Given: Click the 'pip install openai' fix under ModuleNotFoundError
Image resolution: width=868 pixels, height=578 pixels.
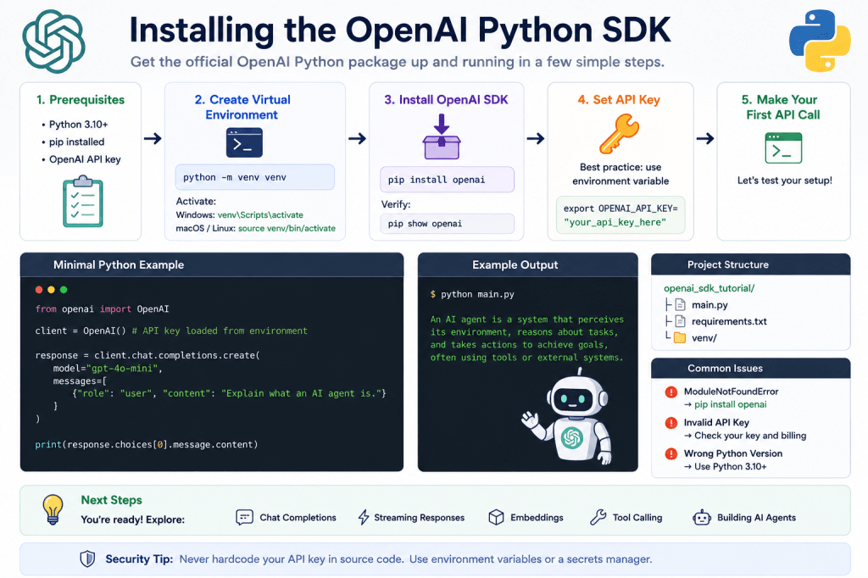Looking at the screenshot, I should point(730,405).
